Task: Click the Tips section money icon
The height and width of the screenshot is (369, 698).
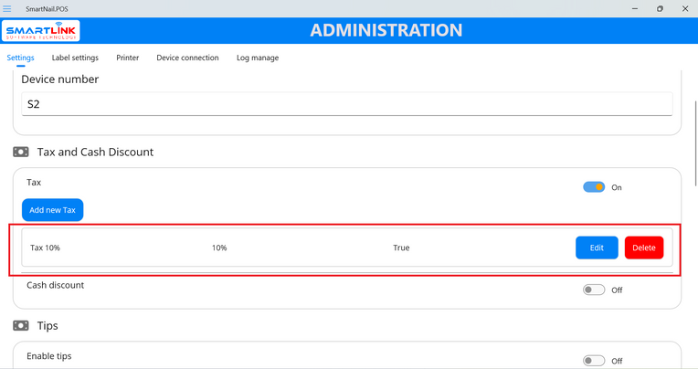Action: point(21,325)
